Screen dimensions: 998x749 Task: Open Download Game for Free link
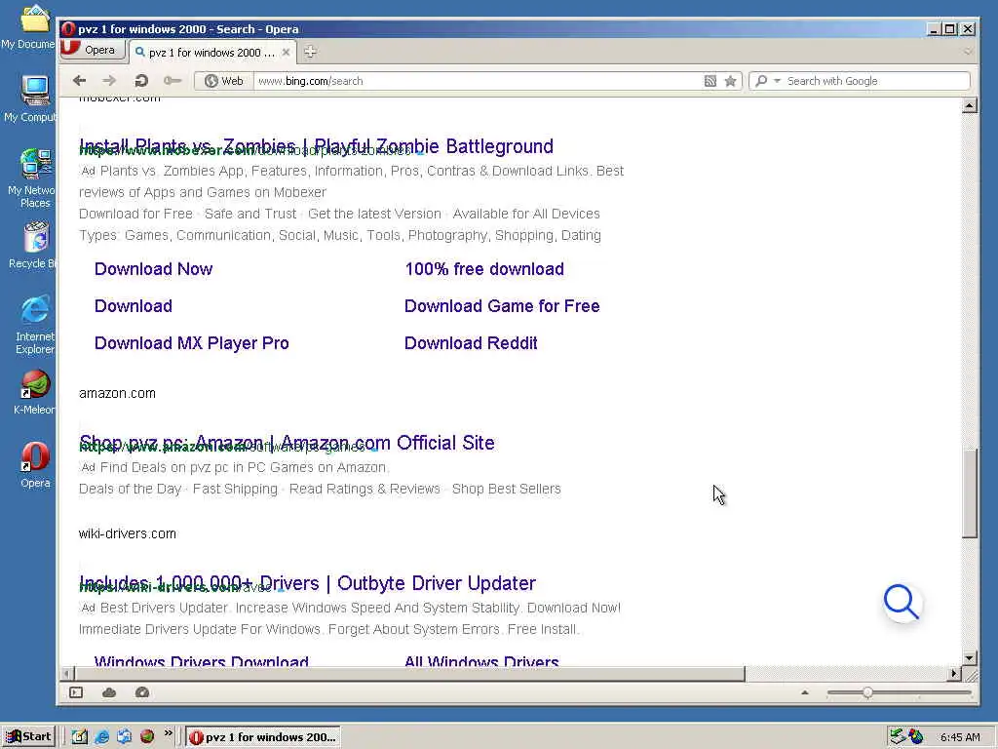tap(502, 305)
